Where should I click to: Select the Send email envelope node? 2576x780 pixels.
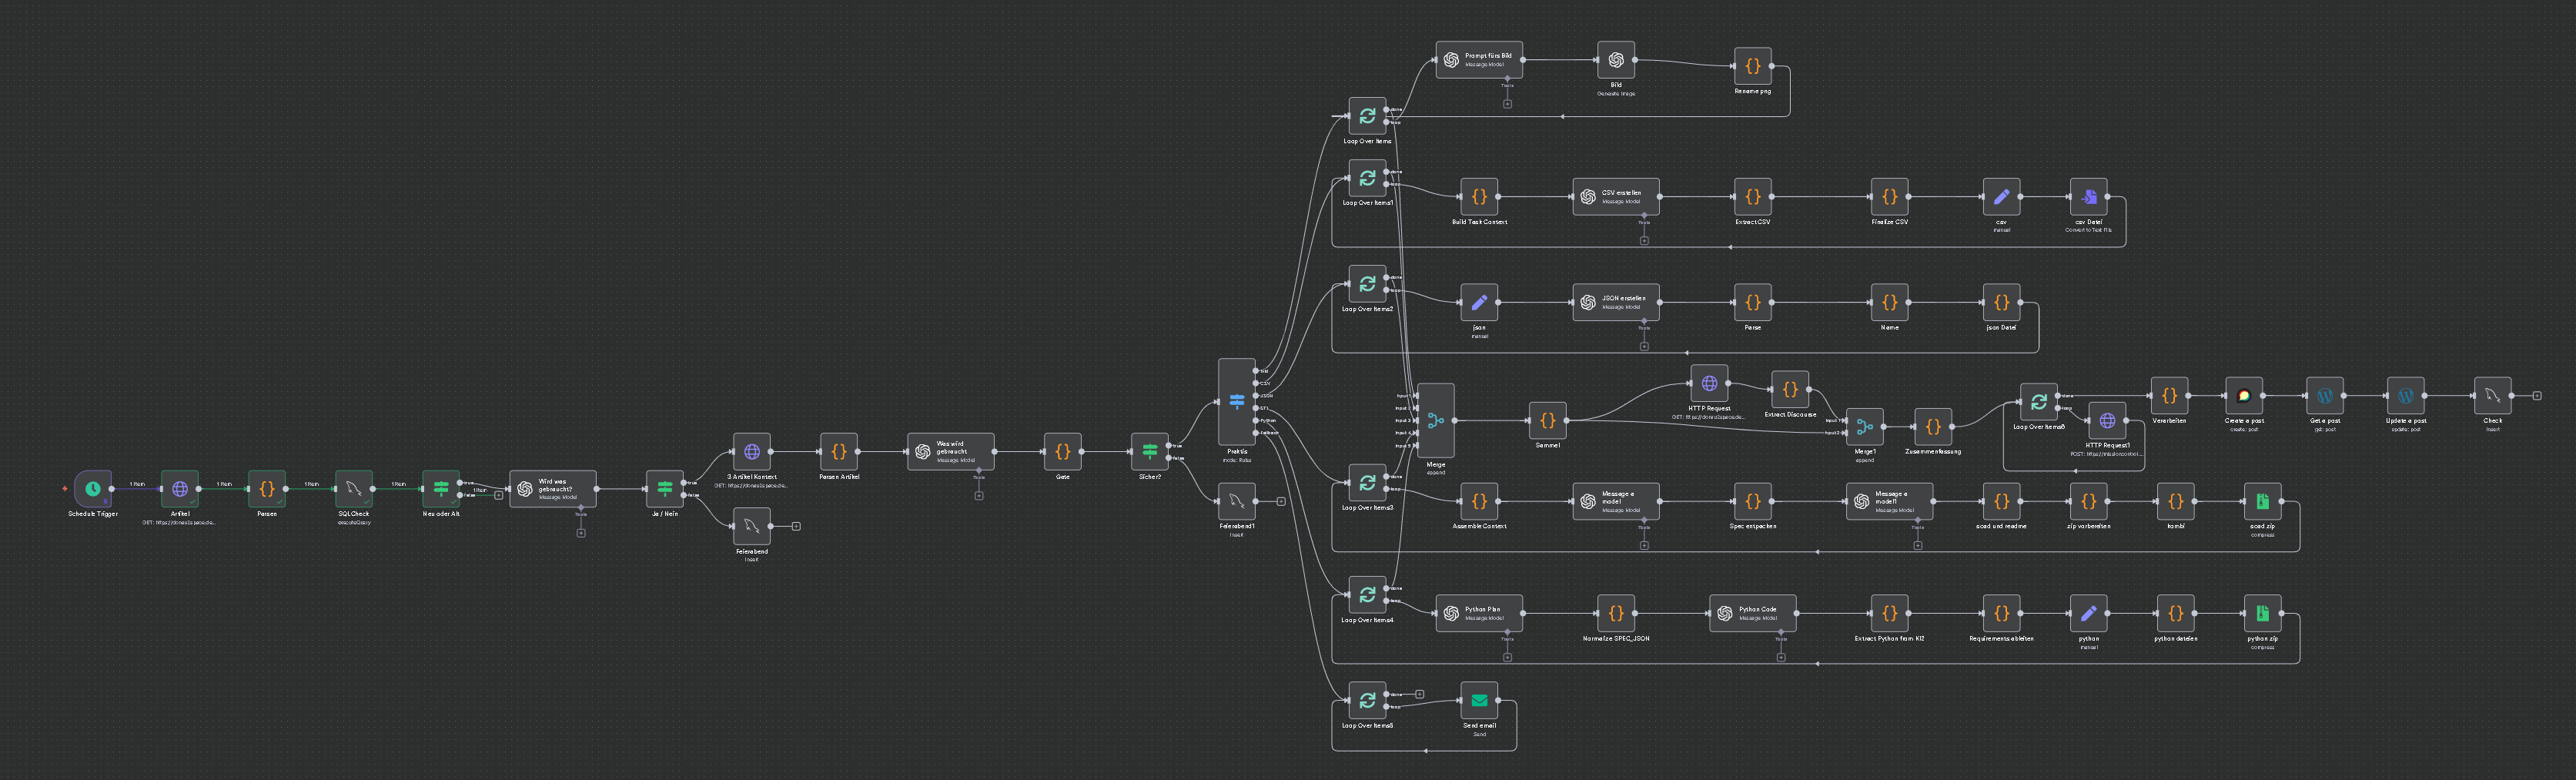[x=1479, y=701]
